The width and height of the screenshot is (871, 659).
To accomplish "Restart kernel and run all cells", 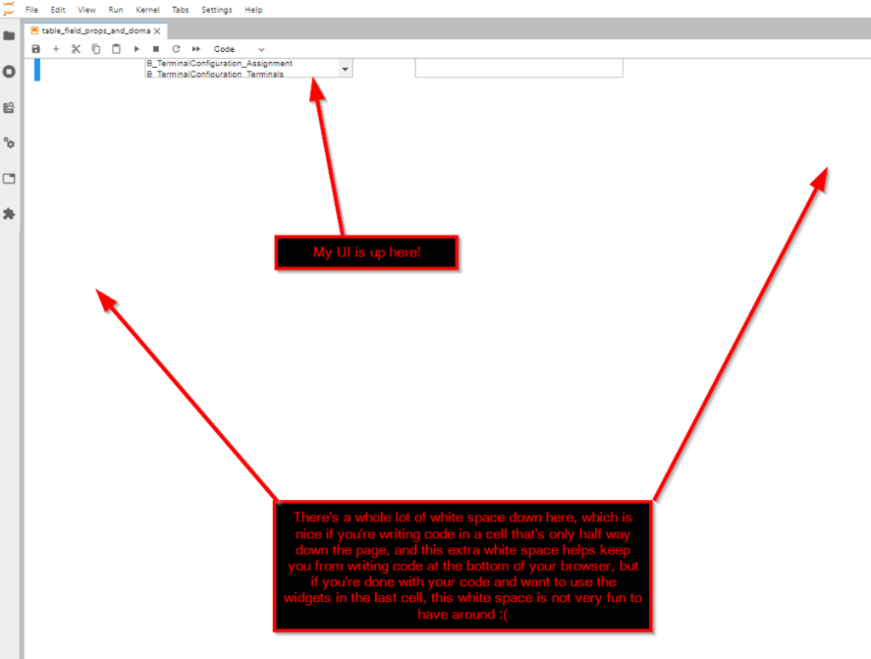I will tap(195, 48).
